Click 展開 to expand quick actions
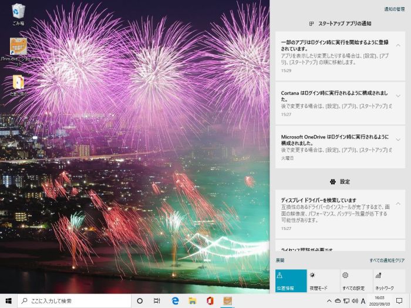Image resolution: width=411 pixels, height=308 pixels. 280,260
